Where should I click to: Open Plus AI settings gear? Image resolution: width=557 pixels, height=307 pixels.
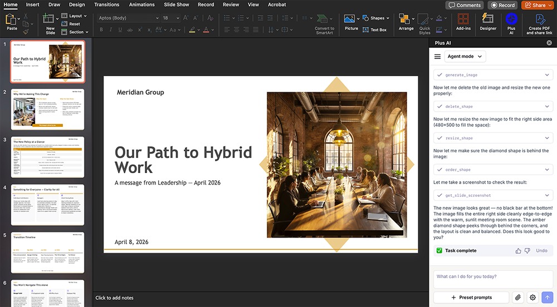pos(532,298)
